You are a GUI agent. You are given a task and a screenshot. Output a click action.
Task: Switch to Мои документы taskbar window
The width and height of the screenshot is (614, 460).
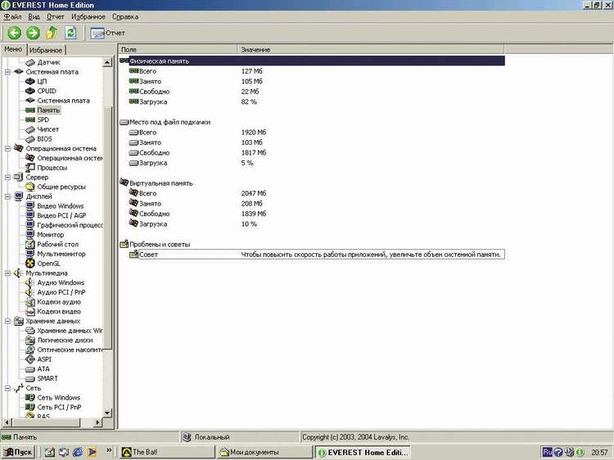coord(264,452)
